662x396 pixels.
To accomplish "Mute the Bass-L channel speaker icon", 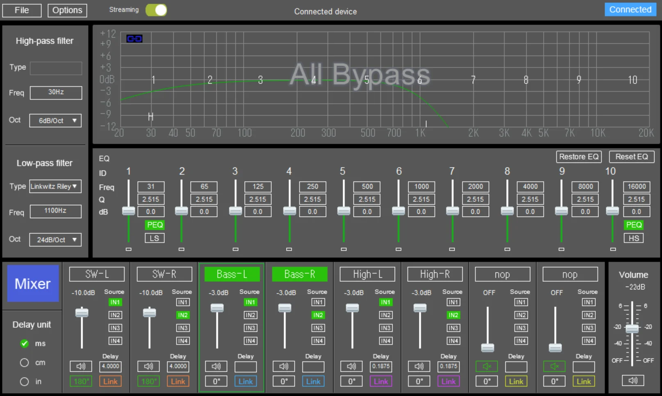I will [216, 366].
